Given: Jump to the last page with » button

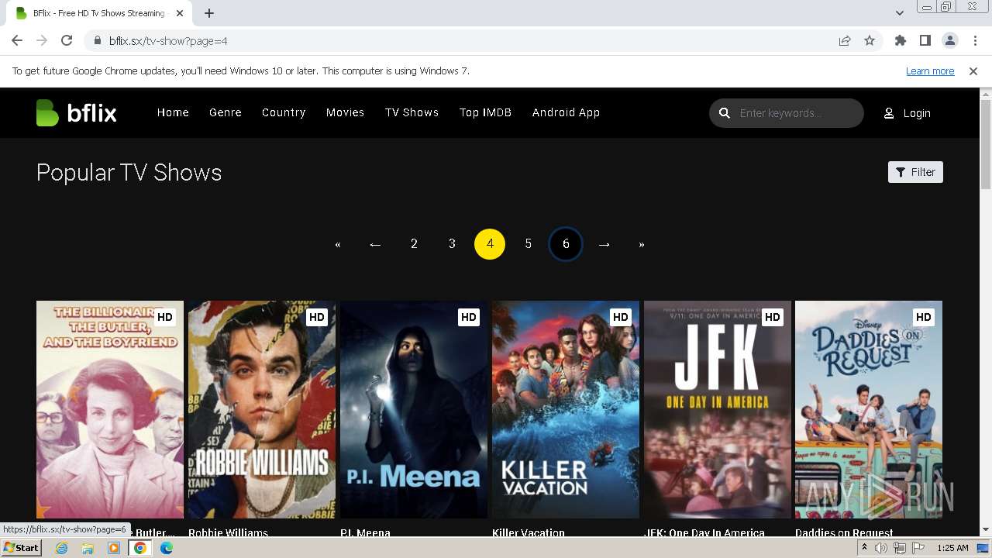Looking at the screenshot, I should tap(642, 244).
